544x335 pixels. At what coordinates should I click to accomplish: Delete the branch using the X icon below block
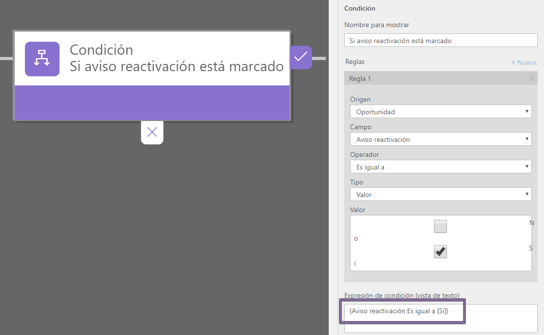tap(152, 132)
